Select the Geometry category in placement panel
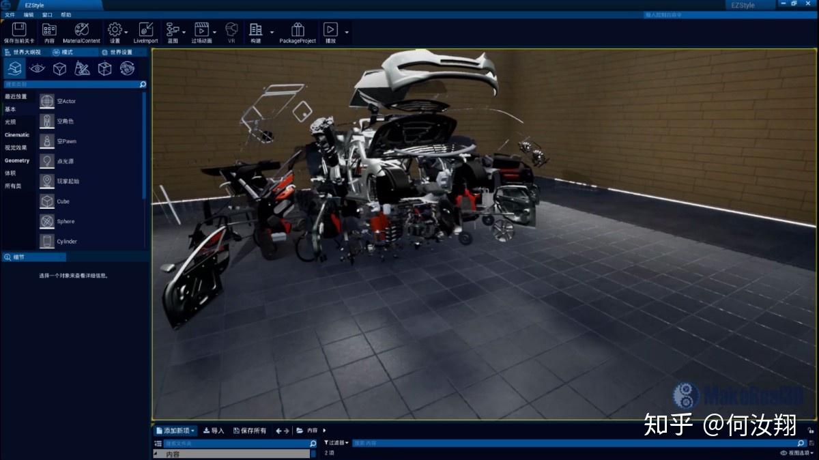The image size is (819, 460). [17, 160]
